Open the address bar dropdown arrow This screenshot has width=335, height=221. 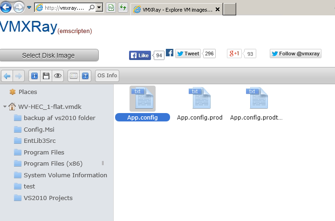click(x=99, y=7)
